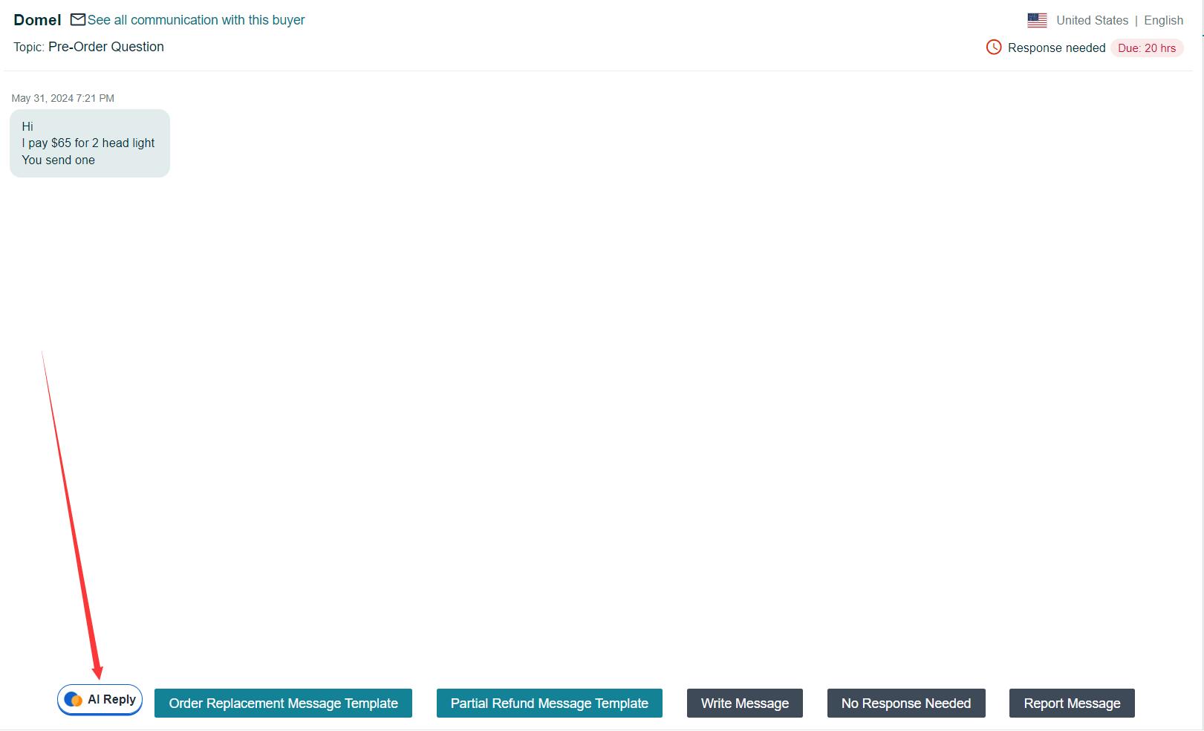The height and width of the screenshot is (731, 1204).
Task: Click the Pre-Order Question topic text
Action: click(106, 47)
